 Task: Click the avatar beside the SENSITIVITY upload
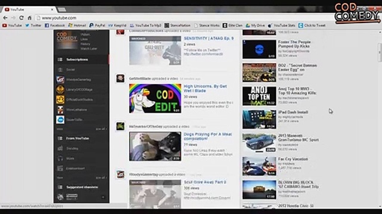coord(120,32)
